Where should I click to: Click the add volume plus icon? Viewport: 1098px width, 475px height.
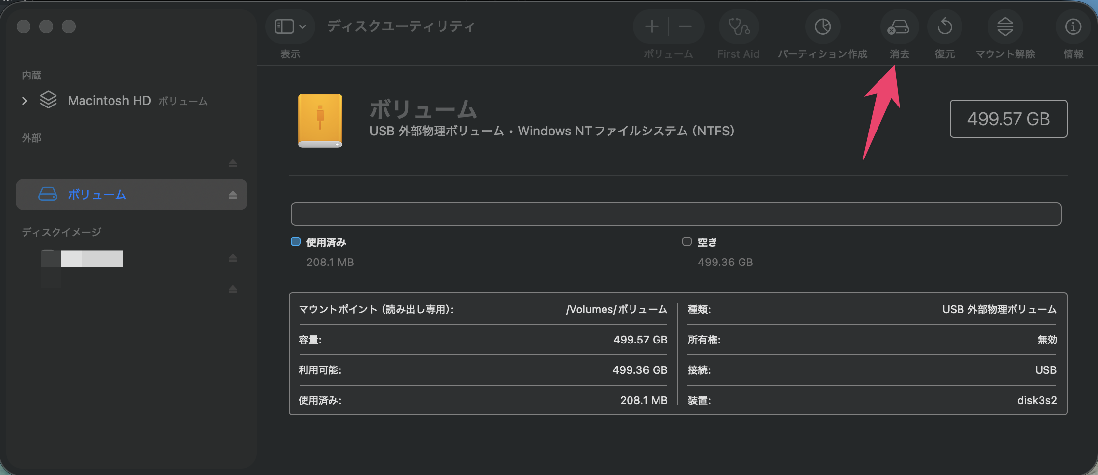click(x=651, y=26)
